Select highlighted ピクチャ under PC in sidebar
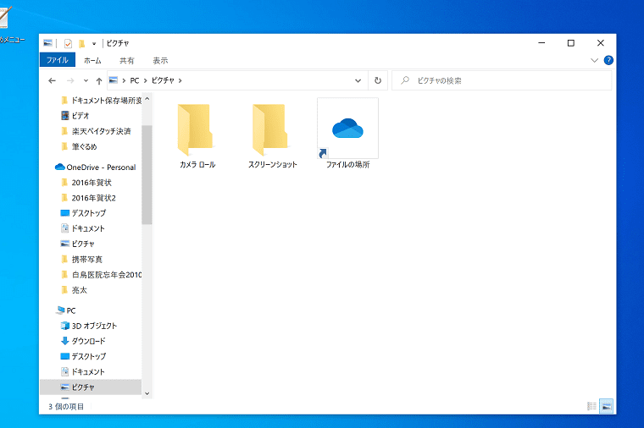Viewport: 644px width, 428px height. pos(91,387)
